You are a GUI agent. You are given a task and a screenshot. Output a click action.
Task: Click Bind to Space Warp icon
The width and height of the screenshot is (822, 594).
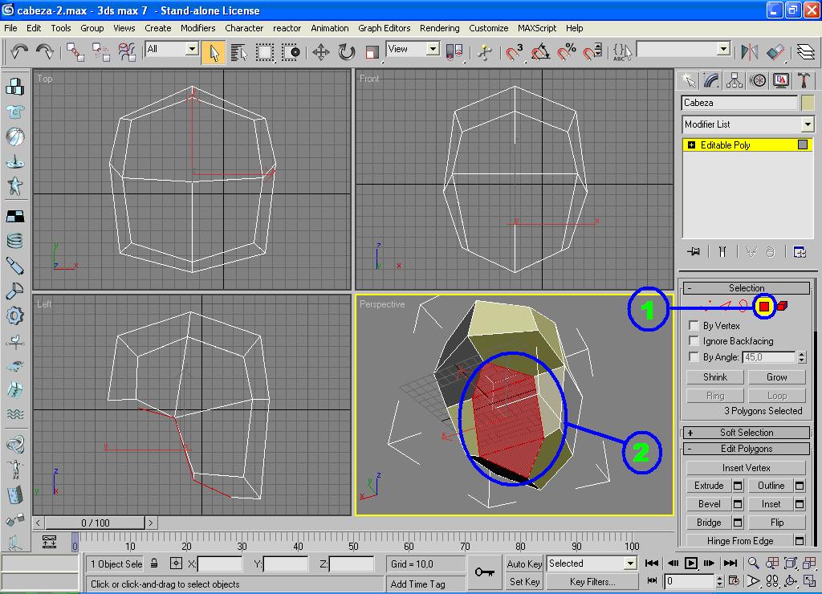(126, 52)
